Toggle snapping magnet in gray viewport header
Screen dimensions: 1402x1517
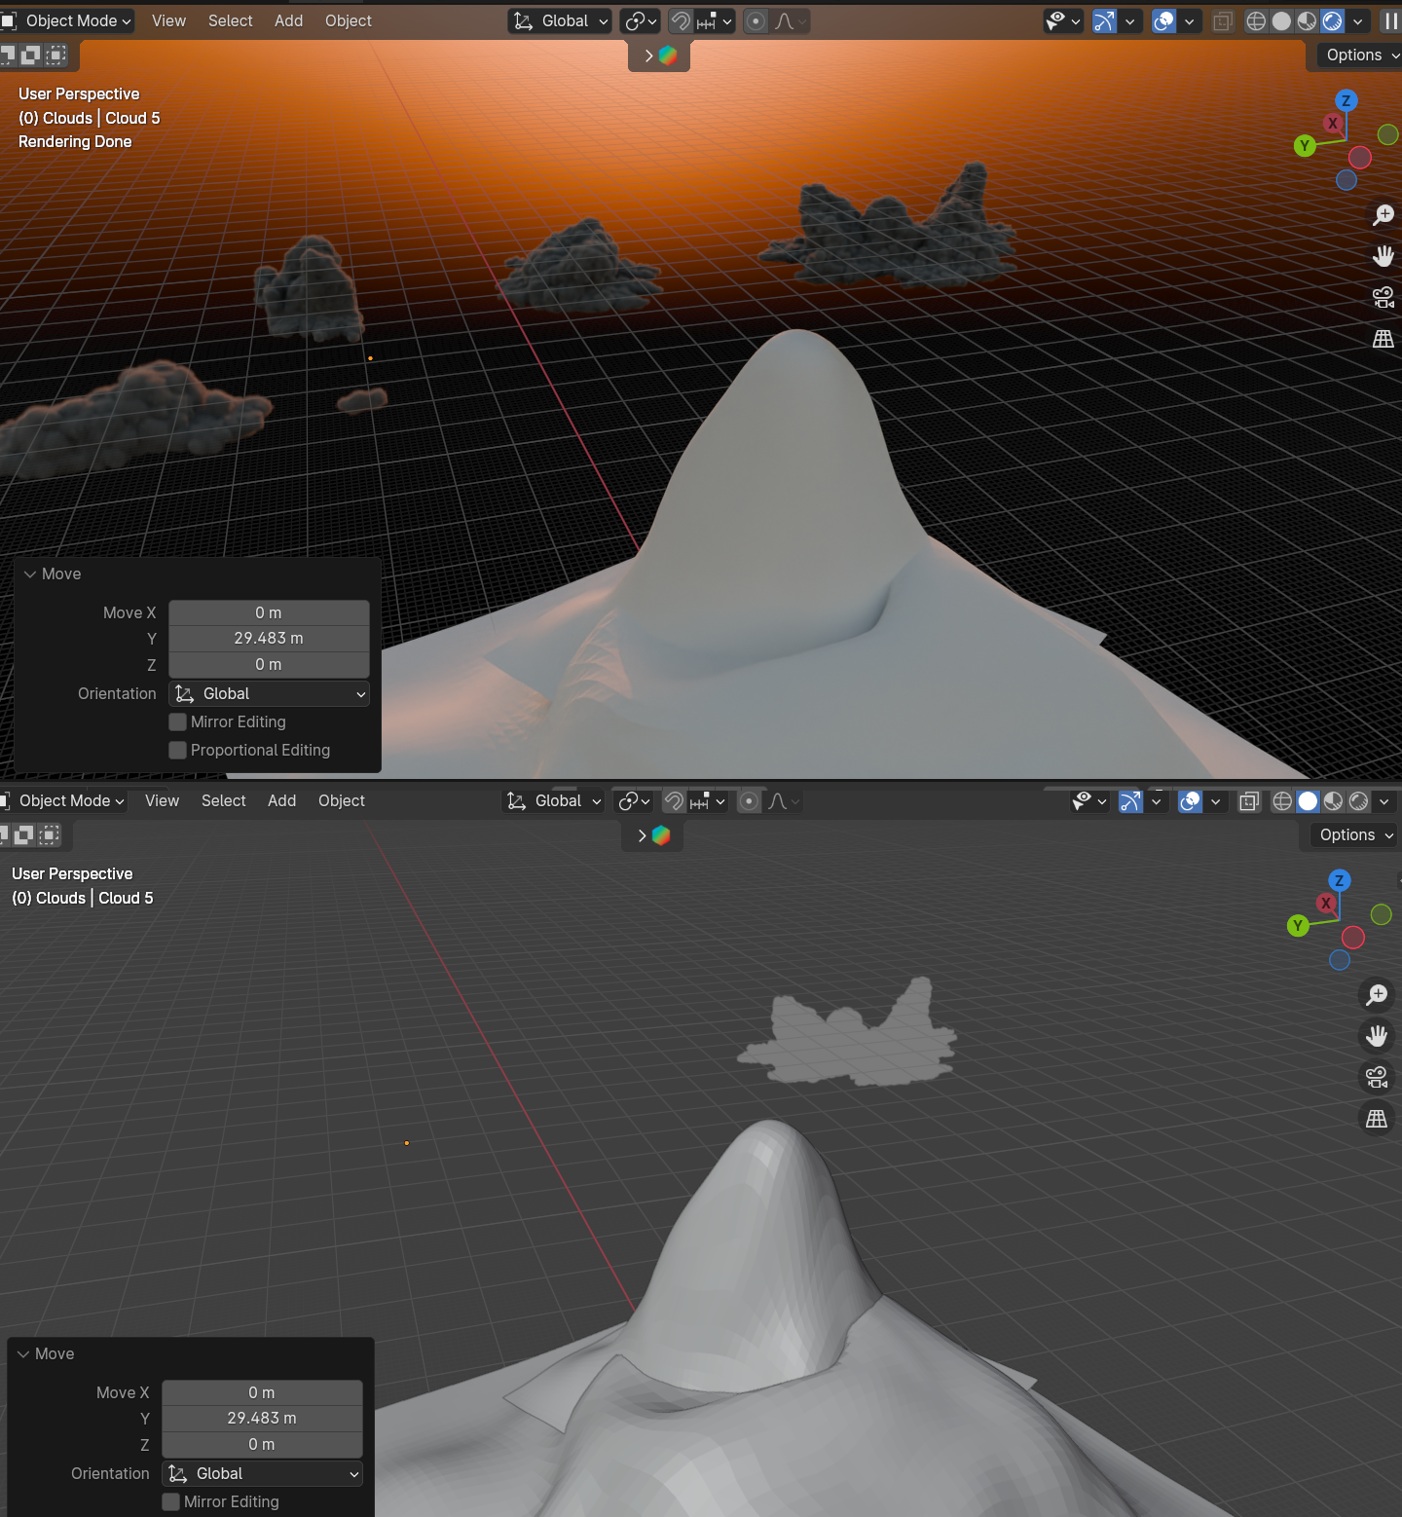(674, 801)
